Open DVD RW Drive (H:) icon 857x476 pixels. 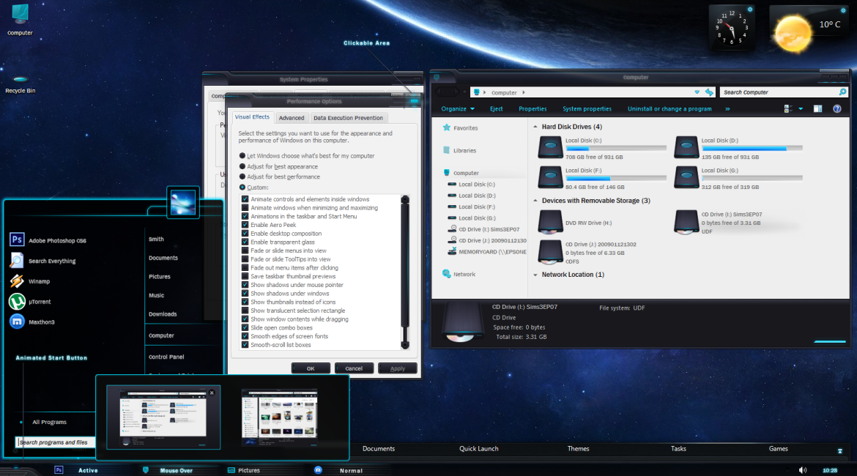coord(550,222)
